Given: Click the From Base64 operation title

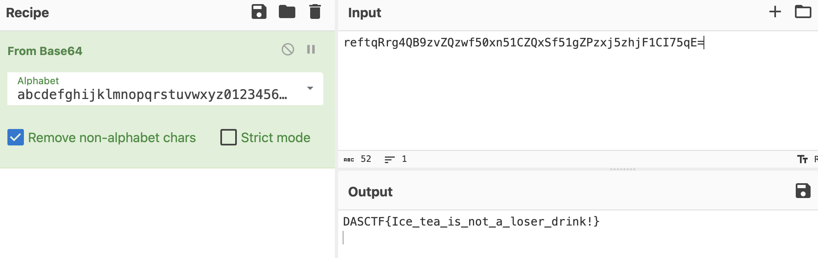Looking at the screenshot, I should (45, 51).
